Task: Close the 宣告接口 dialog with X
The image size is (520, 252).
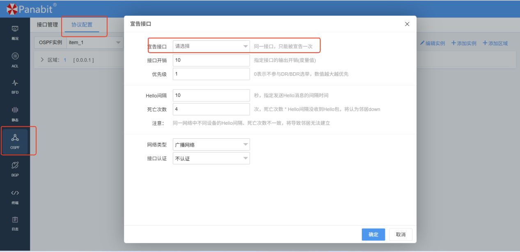Action: coord(407,24)
